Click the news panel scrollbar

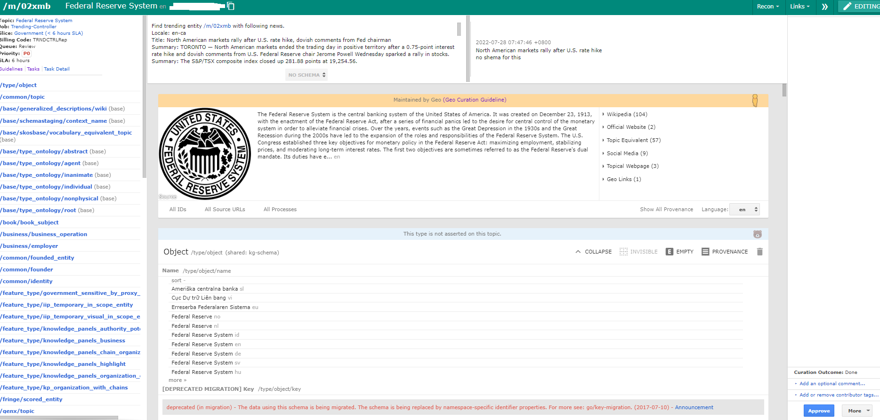click(459, 29)
